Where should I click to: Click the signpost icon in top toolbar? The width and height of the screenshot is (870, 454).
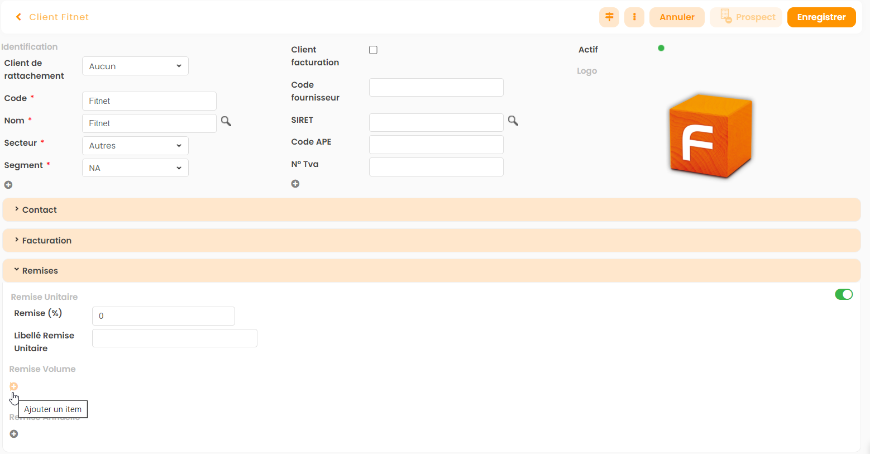609,17
